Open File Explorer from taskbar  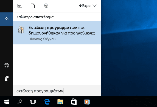coord(60,102)
